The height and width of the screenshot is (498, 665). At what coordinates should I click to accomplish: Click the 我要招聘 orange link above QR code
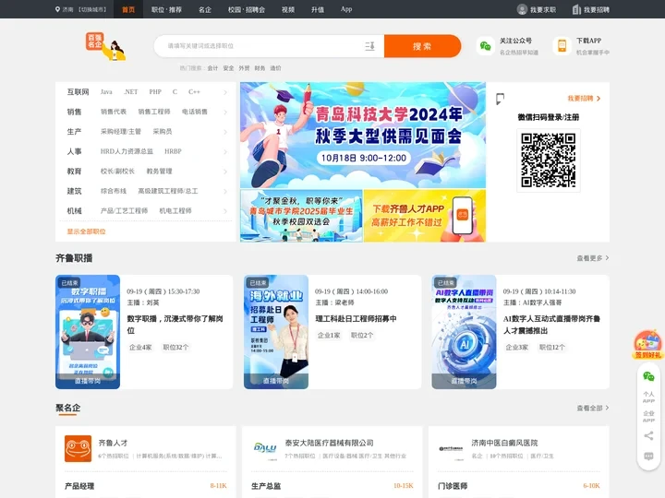584,99
